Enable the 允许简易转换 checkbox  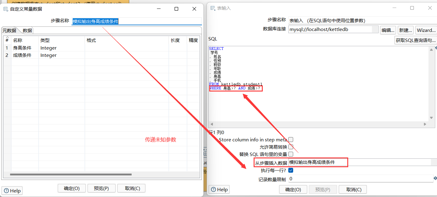click(x=290, y=147)
